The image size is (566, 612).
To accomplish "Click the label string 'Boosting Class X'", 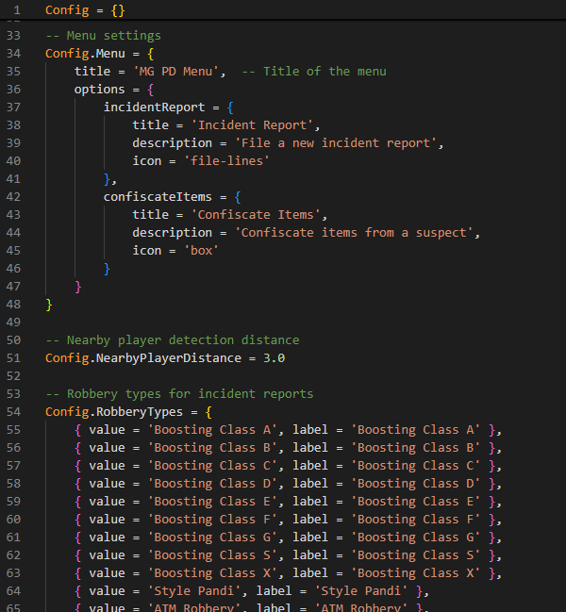I will tap(416, 573).
